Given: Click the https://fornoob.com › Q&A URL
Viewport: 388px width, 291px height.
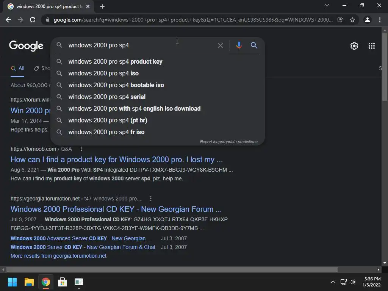Looking at the screenshot, I should (41, 149).
